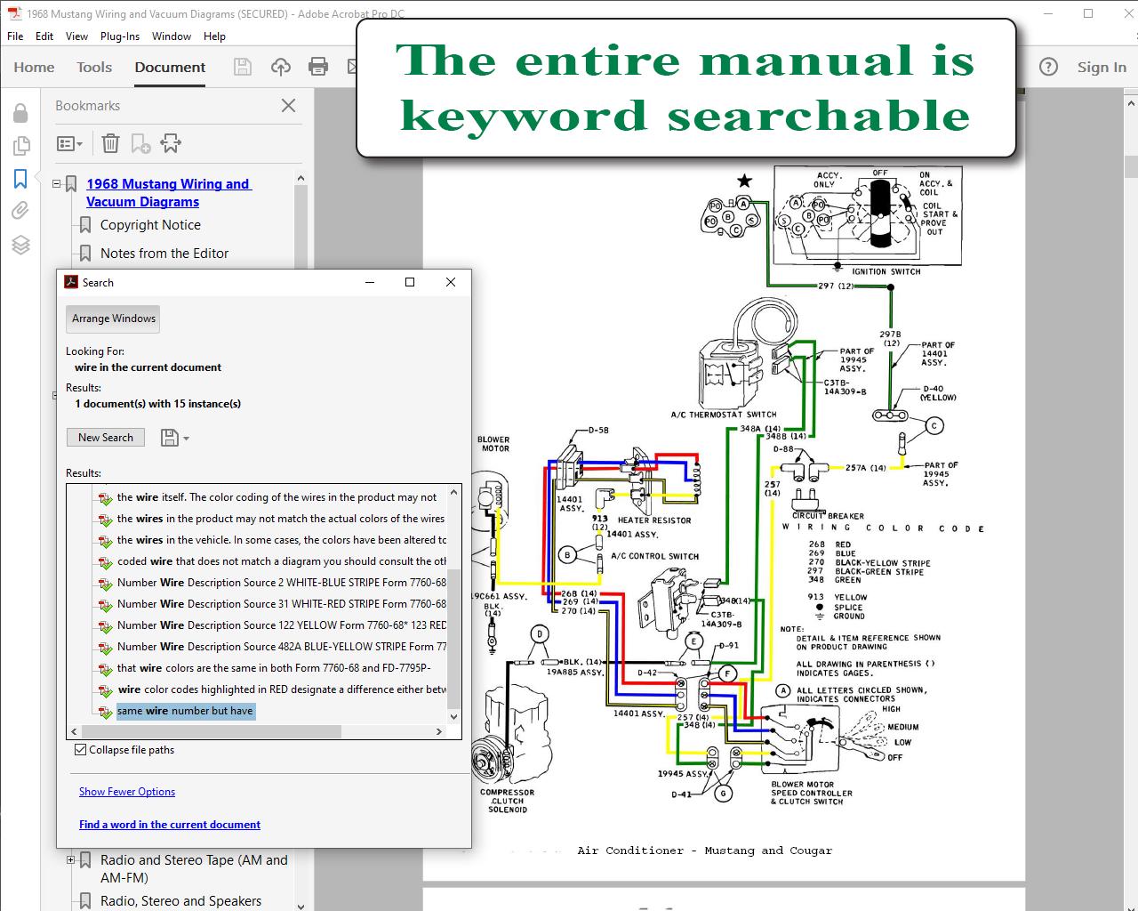Open the Security settings lock icon
The image size is (1138, 911).
pyautogui.click(x=21, y=112)
